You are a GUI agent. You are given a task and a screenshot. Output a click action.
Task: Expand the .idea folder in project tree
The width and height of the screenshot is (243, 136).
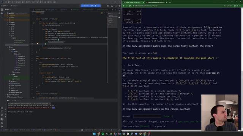pyautogui.click(x=8, y=18)
